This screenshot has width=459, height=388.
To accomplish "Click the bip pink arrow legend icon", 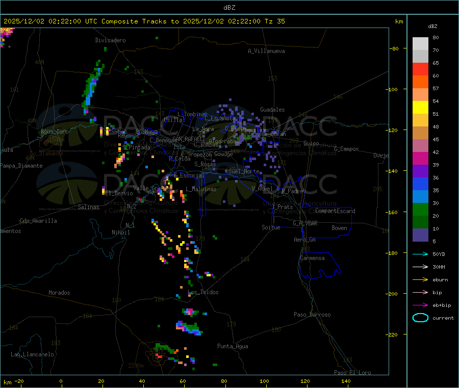I will coord(420,292).
